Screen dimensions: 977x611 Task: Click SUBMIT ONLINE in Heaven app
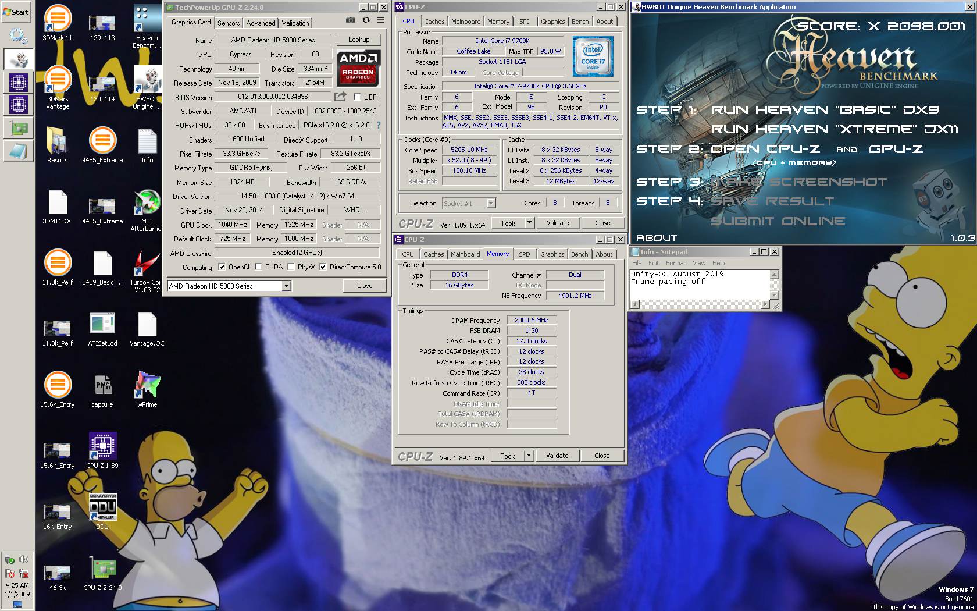(x=778, y=221)
